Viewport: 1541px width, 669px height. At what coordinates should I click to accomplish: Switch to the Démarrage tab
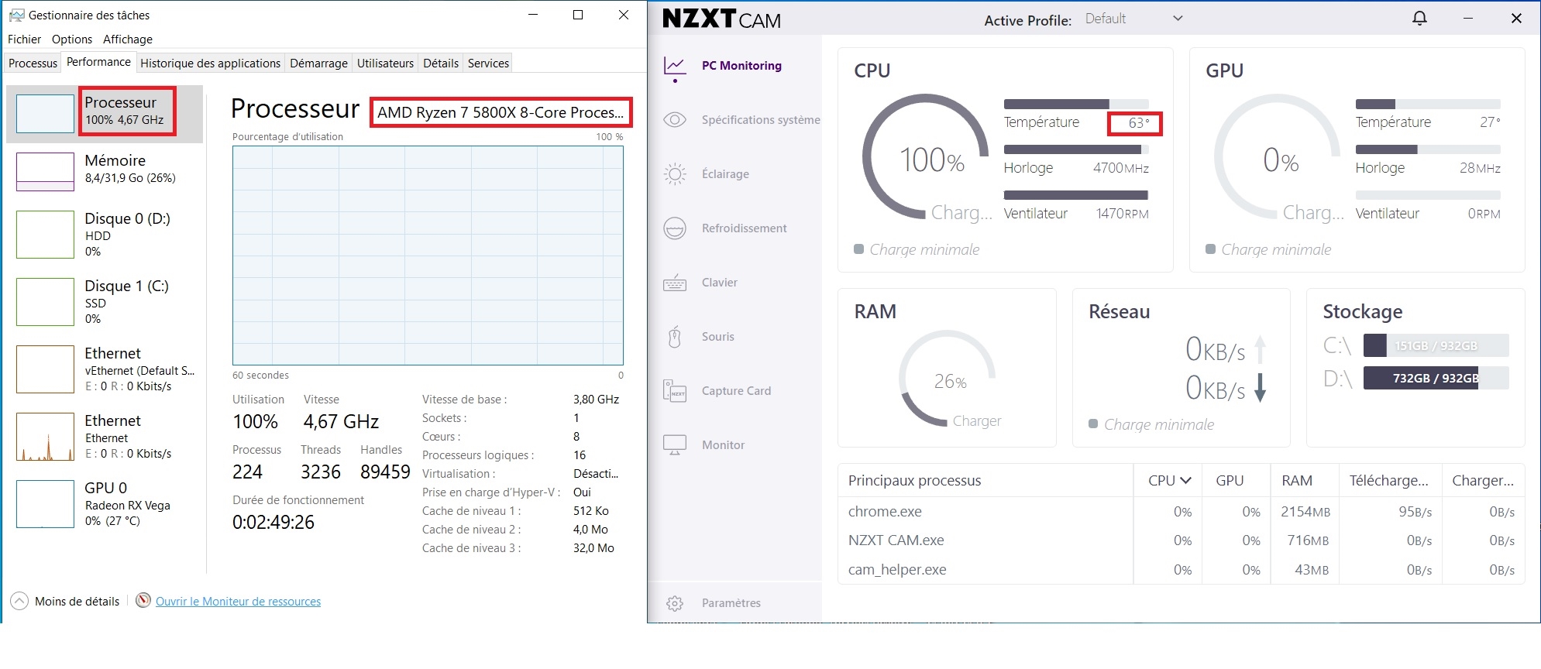tap(318, 63)
